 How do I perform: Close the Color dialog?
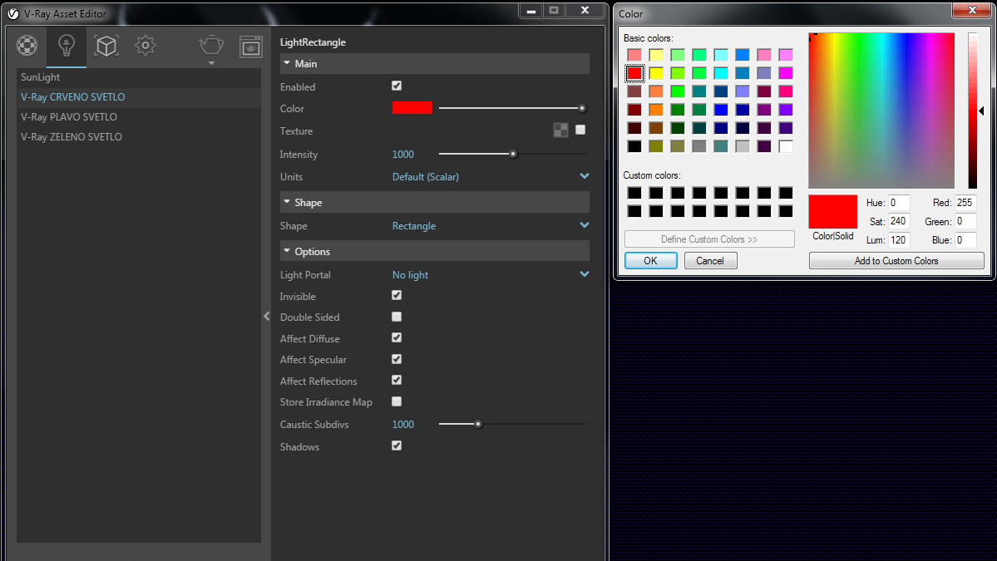pyautogui.click(x=971, y=9)
